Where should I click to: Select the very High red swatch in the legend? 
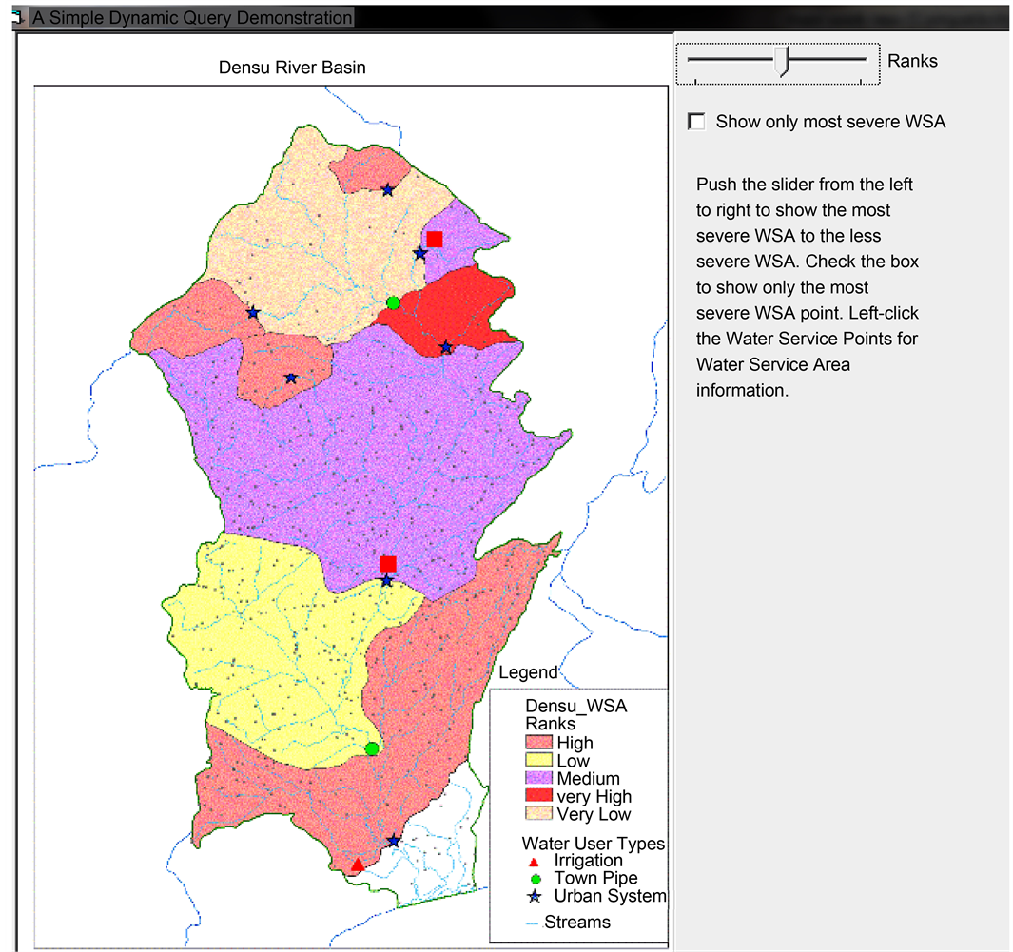click(539, 796)
